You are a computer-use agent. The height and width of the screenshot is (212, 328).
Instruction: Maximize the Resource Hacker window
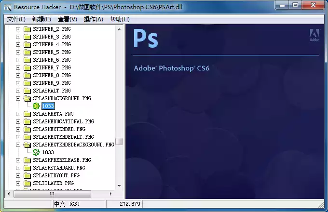coord(295,5)
